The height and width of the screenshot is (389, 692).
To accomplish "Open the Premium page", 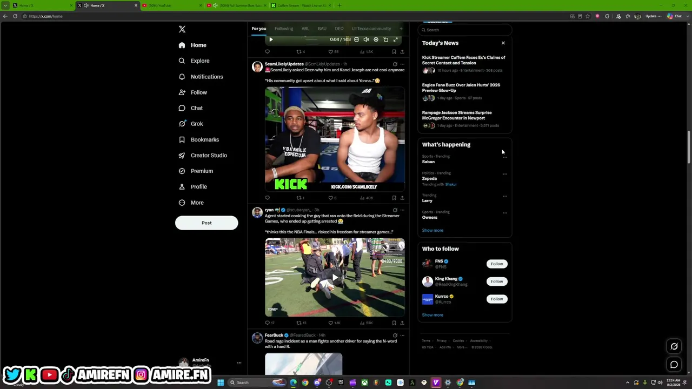I will [196, 171].
